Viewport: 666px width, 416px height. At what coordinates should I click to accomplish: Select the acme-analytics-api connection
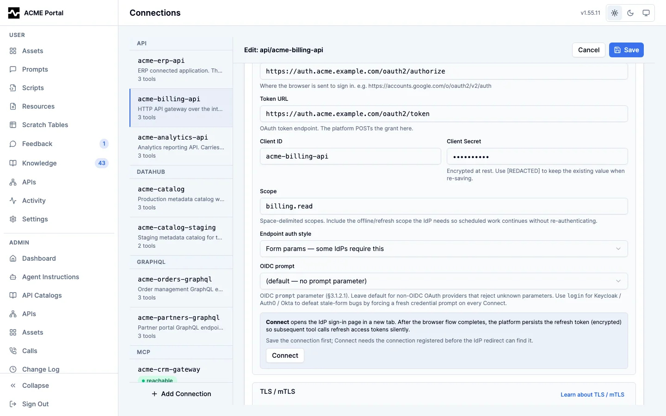click(x=181, y=146)
